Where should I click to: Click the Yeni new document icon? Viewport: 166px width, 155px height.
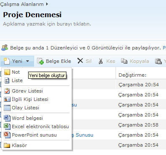click(x=6, y=61)
